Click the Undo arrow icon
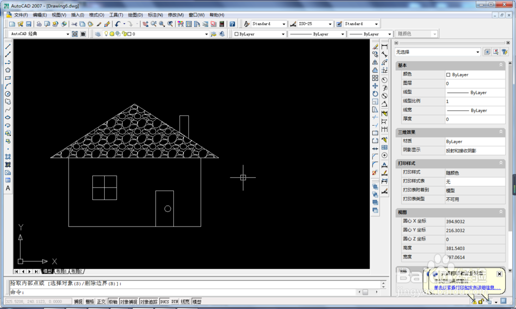 click(118, 24)
